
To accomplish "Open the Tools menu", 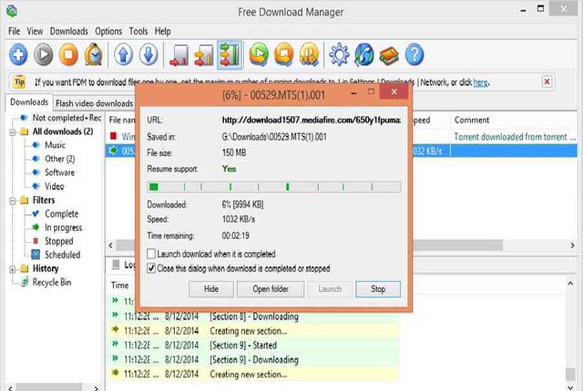I will [139, 31].
